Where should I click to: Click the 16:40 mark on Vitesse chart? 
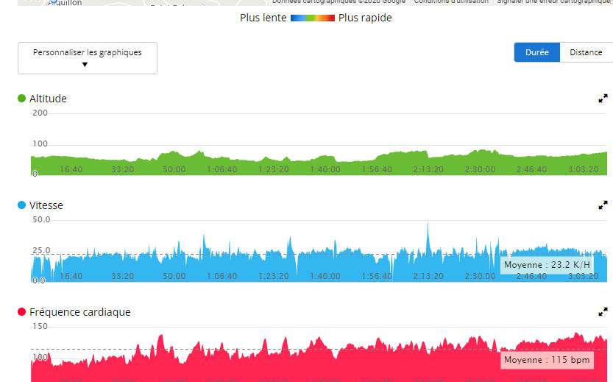click(71, 276)
